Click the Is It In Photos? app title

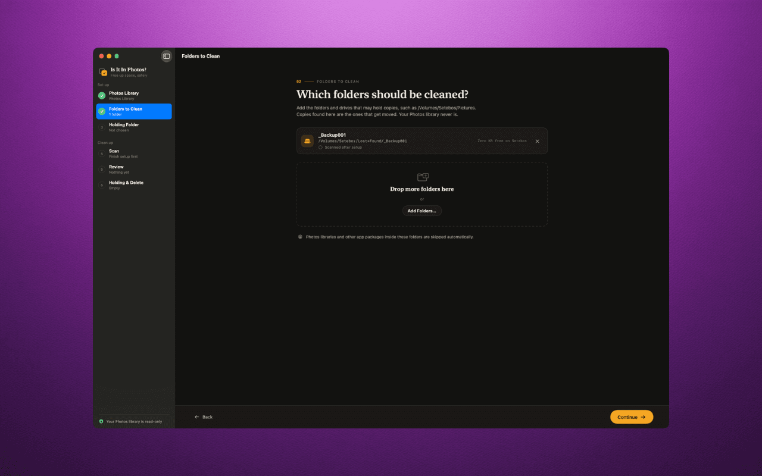point(128,70)
